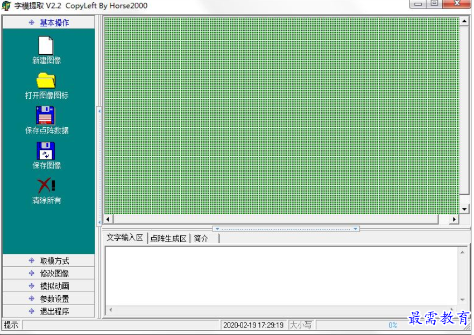
Task: Open the 退出程序 section
Action: coord(48,311)
